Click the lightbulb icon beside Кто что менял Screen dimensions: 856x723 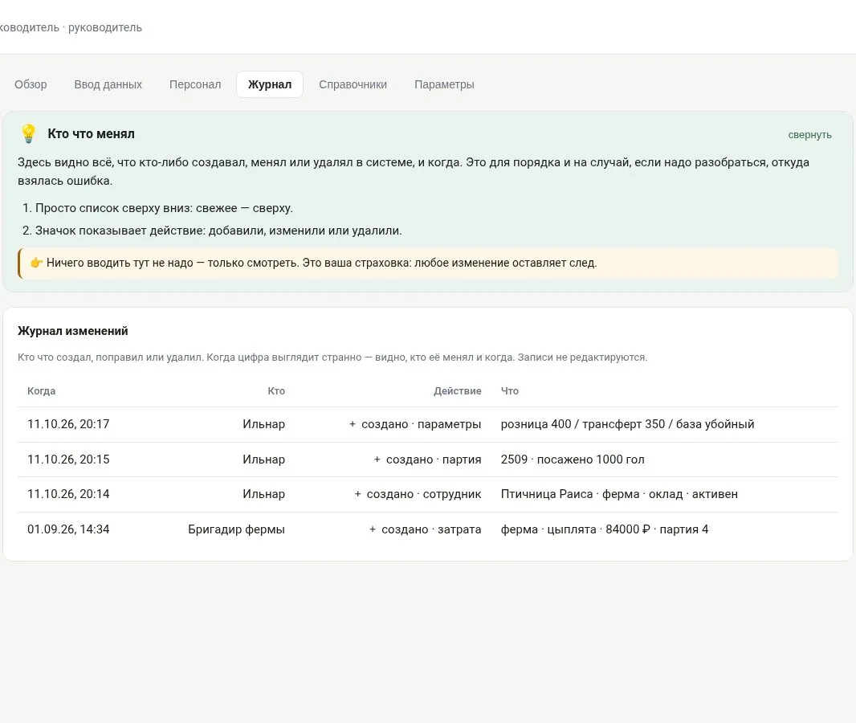coord(28,133)
